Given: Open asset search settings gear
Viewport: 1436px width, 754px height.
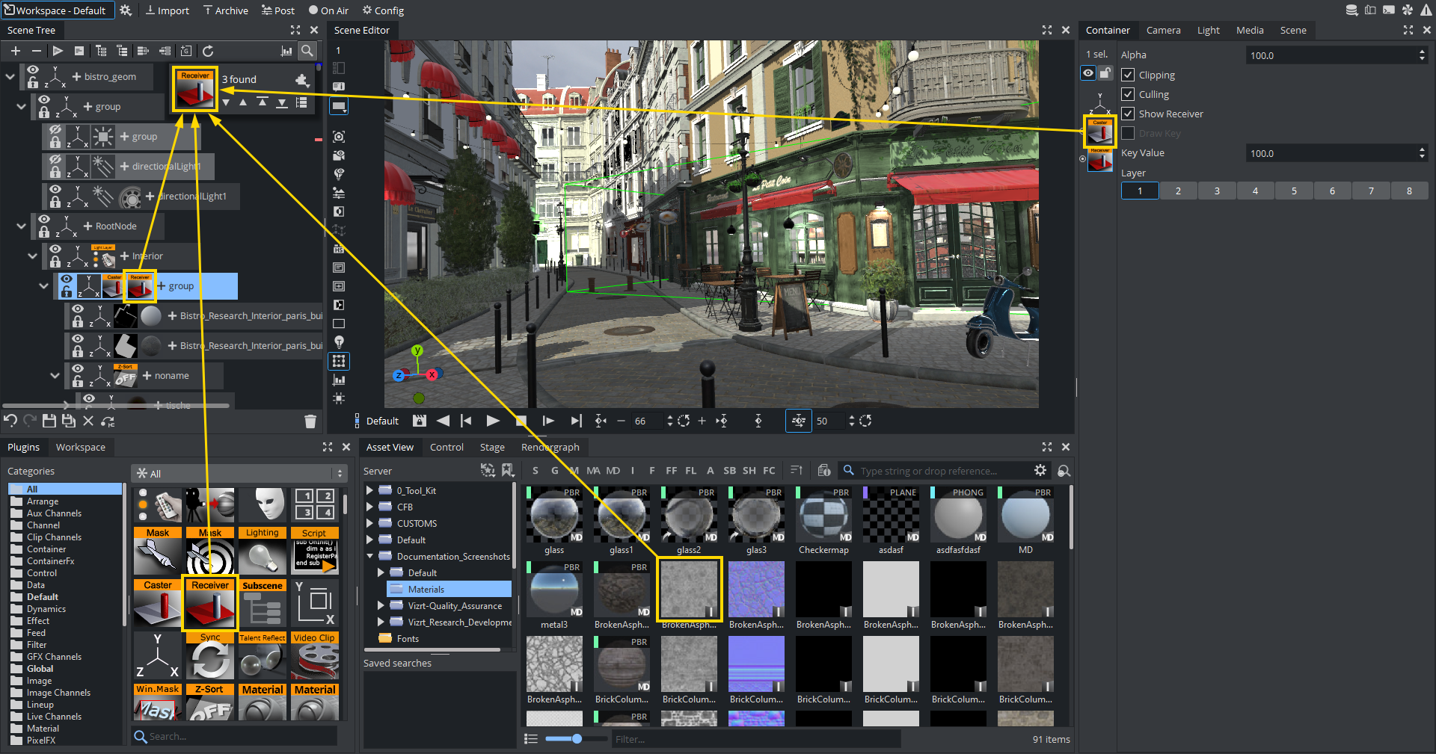Looking at the screenshot, I should pos(1040,470).
